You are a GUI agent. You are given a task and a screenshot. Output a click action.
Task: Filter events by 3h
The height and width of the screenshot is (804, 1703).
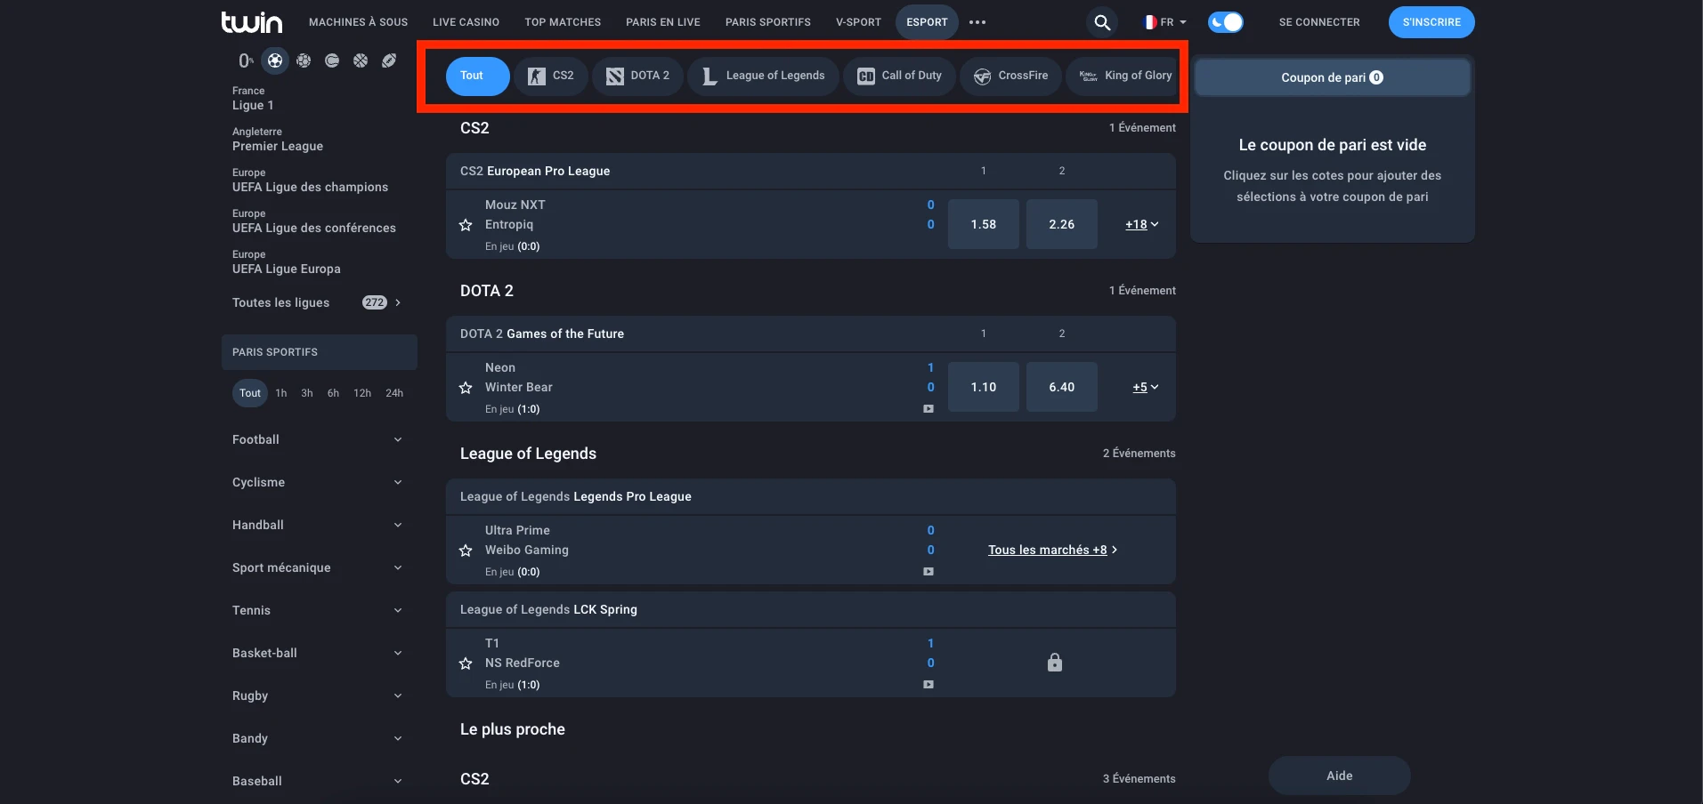[x=307, y=393]
